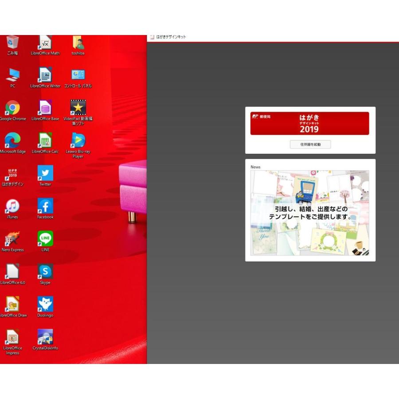
Task: Open the CrystalDiskInfo icon
Action: pyautogui.click(x=45, y=337)
